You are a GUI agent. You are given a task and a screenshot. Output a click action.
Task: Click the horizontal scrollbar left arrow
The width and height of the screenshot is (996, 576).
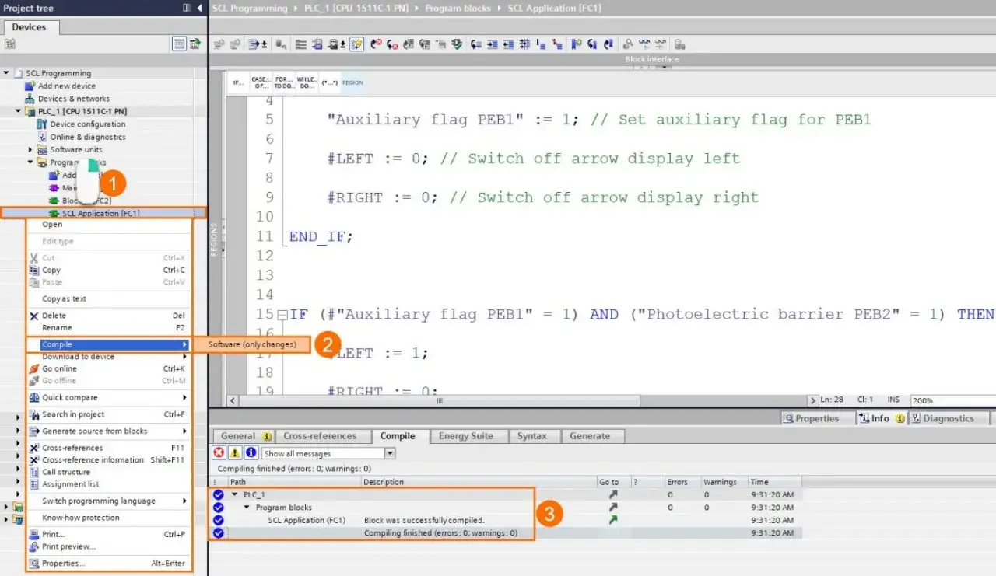click(x=233, y=401)
